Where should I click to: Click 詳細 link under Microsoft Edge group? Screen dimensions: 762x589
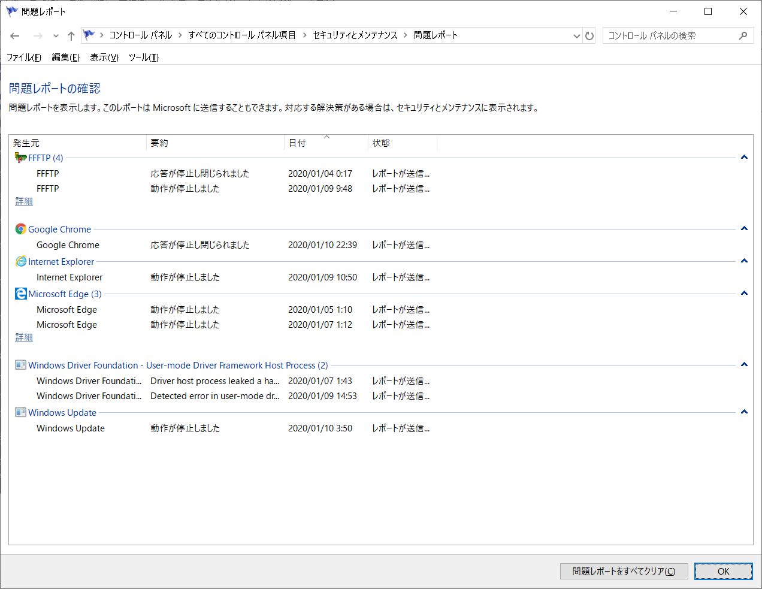[x=24, y=337]
